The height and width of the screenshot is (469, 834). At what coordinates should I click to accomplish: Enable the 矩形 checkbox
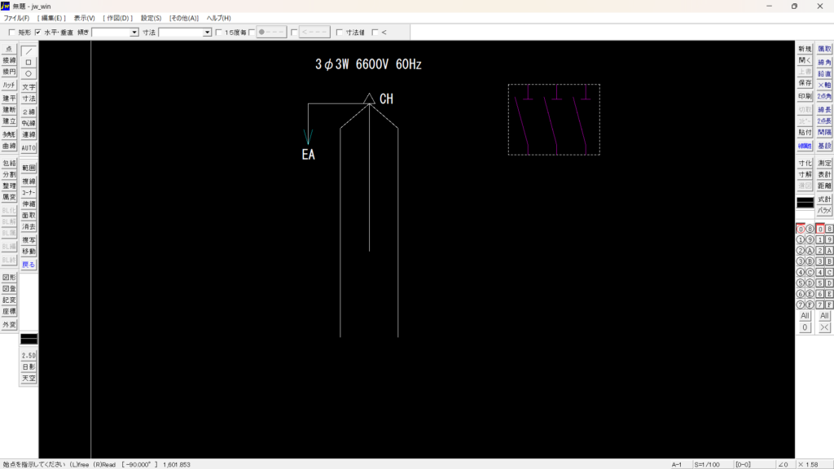(11, 33)
